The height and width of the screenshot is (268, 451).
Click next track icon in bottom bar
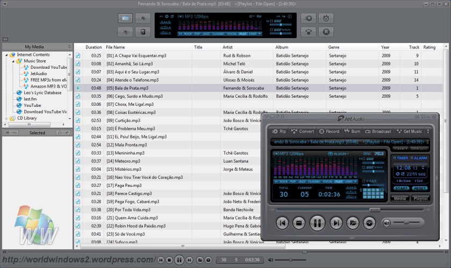coord(189,260)
